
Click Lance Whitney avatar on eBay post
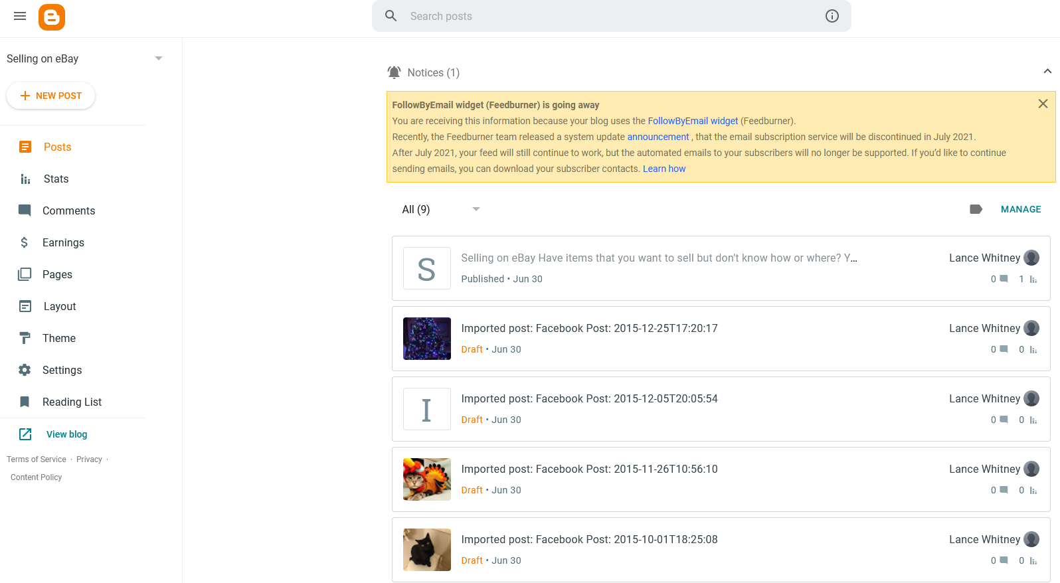pyautogui.click(x=1031, y=258)
